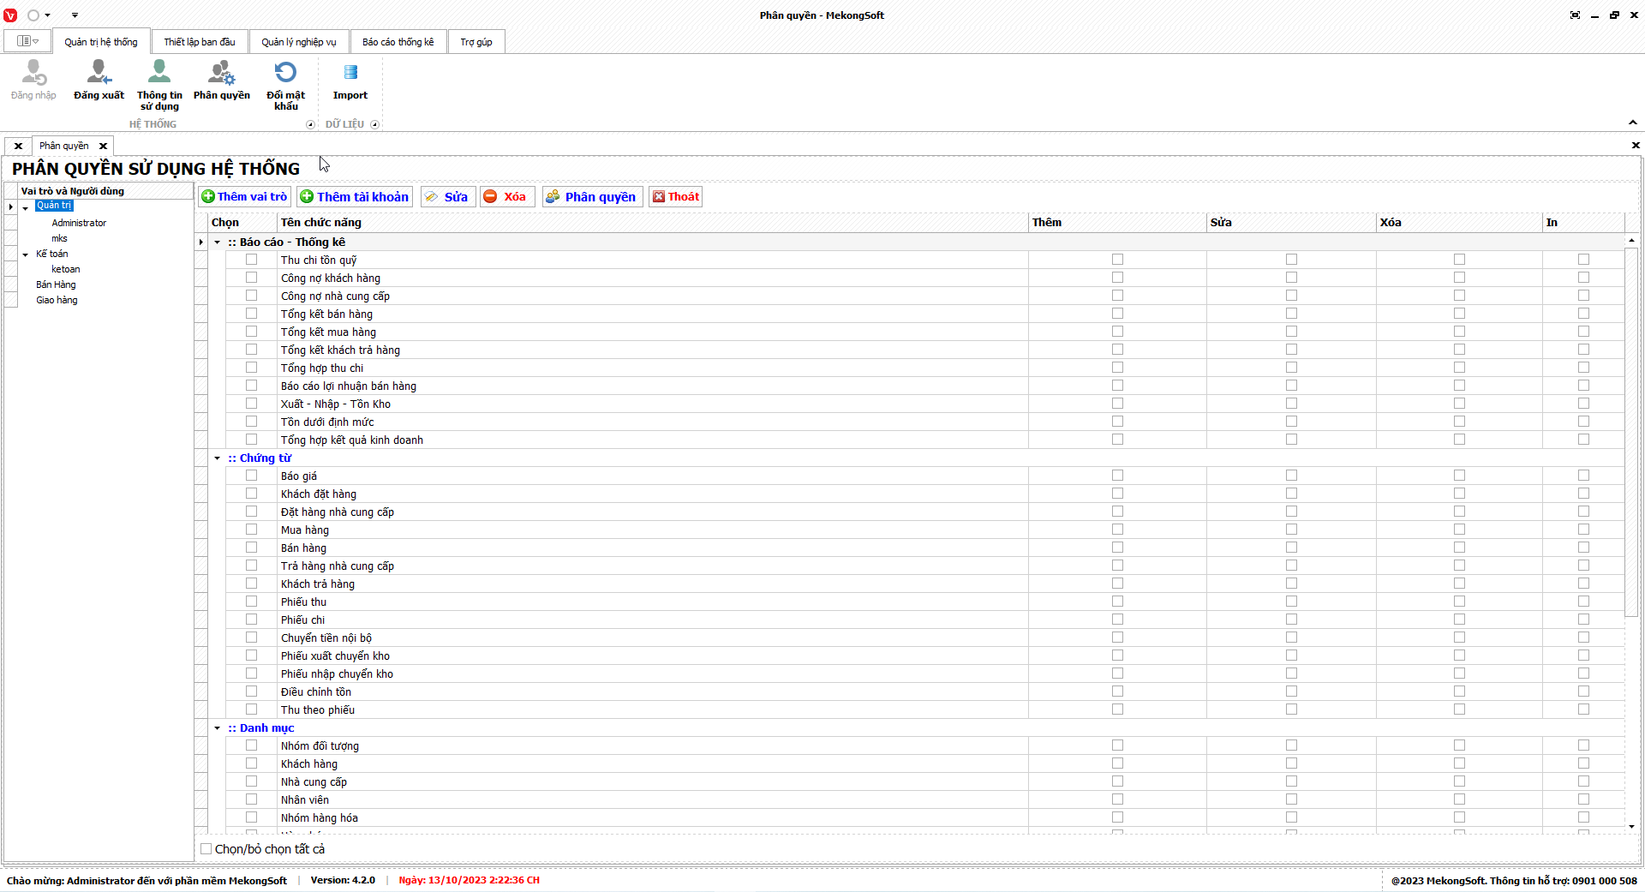Collapse the ribbon with the arrow
The image size is (1645, 892).
(x=1633, y=123)
